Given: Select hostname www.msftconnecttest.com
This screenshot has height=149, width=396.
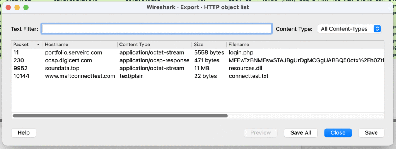Looking at the screenshot, I should tap(80, 76).
